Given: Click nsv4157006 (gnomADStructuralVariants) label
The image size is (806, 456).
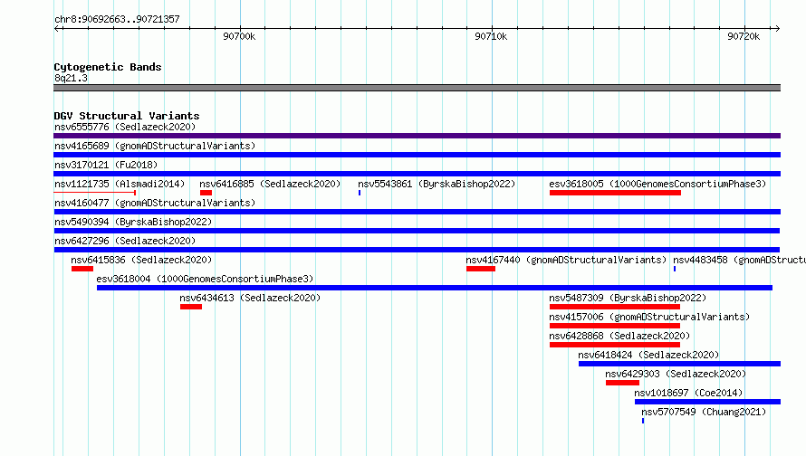Looking at the screenshot, I should click(649, 317).
